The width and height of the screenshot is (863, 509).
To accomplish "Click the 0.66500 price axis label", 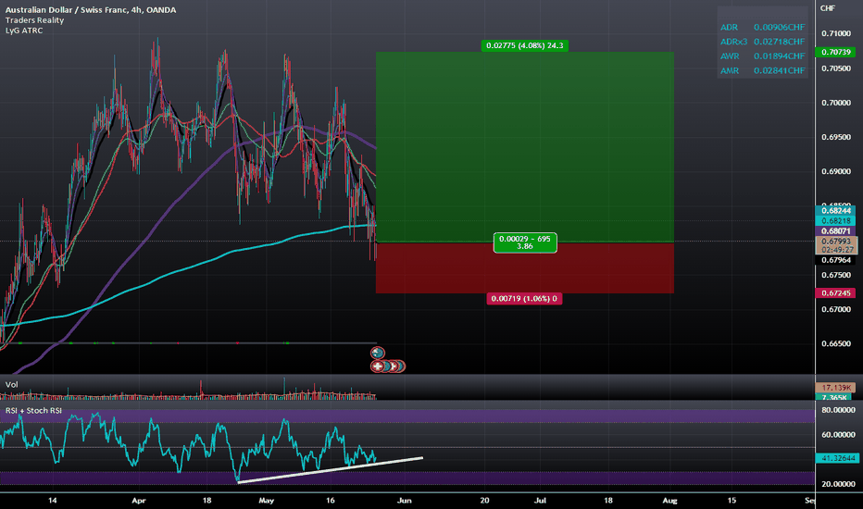I will point(836,344).
